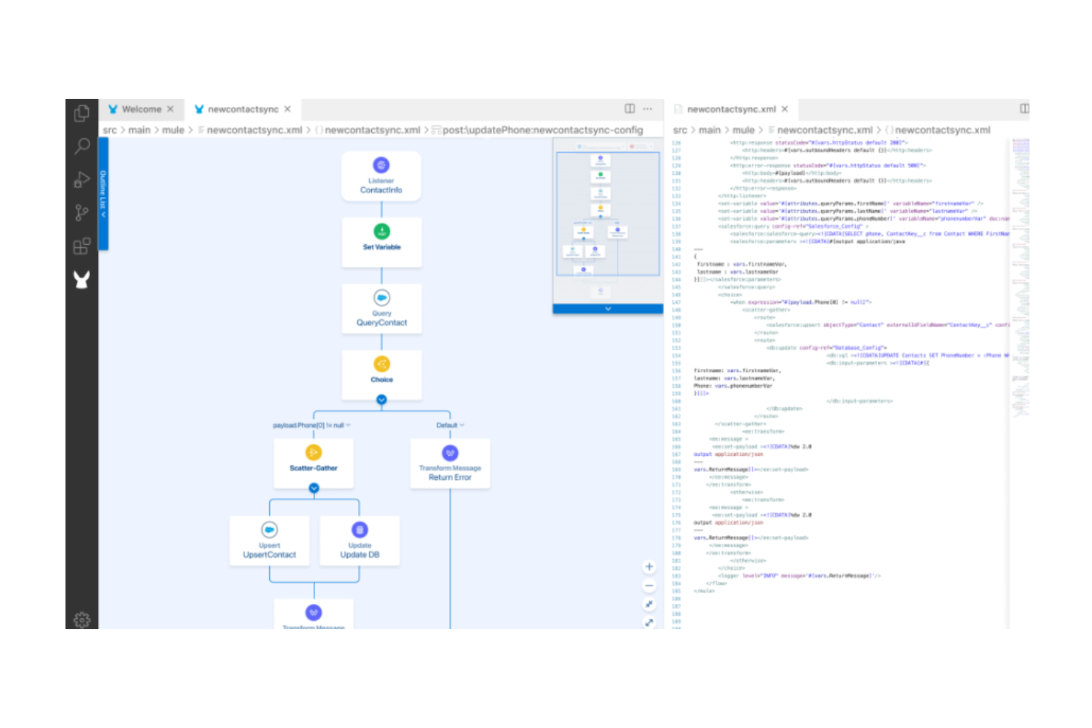This screenshot has height=728, width=1092.
Task: Expand the Outline List side panel
Action: [103, 194]
